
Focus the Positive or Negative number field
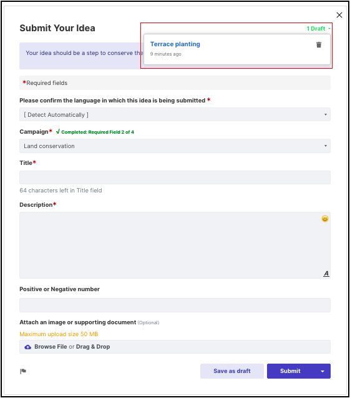[x=175, y=305]
